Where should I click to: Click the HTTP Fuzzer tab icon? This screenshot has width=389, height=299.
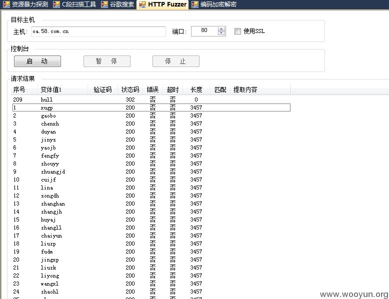(142, 4)
